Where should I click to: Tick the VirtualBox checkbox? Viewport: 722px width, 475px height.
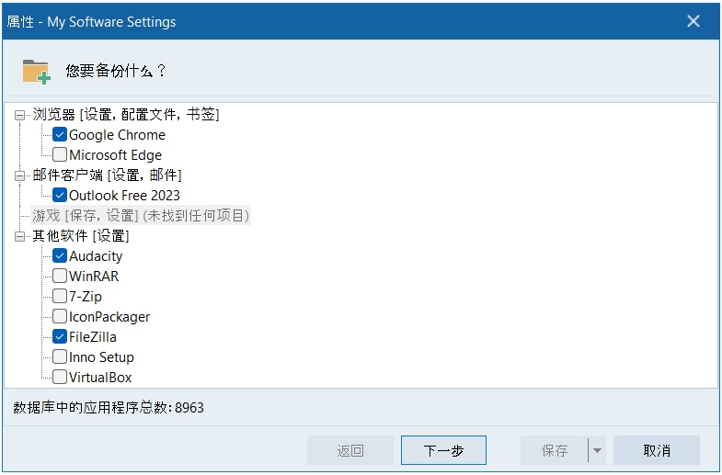[x=60, y=378]
